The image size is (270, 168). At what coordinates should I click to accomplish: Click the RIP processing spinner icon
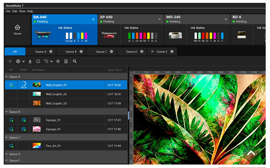38,61
